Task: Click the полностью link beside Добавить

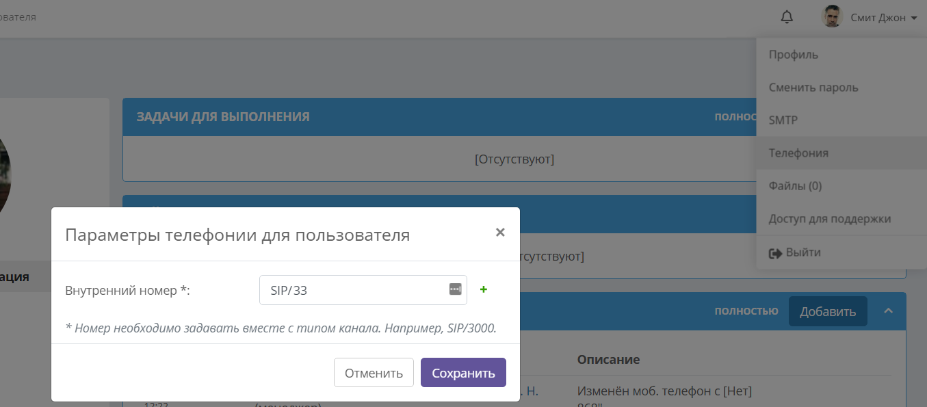Action: pos(746,311)
